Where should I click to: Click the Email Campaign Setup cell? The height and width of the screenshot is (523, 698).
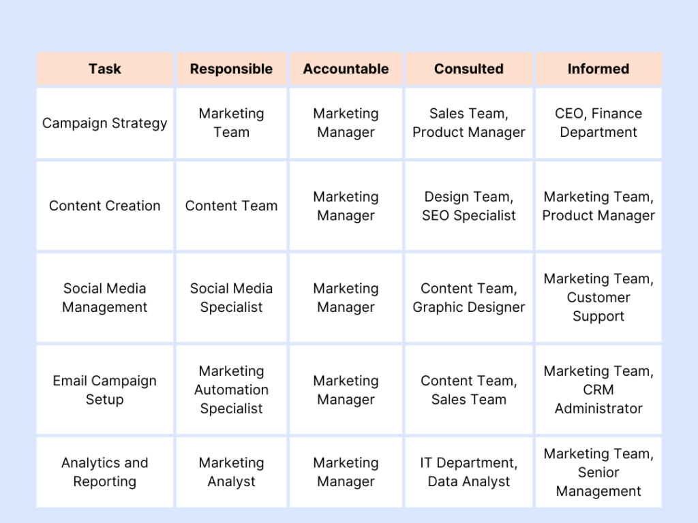tap(104, 390)
